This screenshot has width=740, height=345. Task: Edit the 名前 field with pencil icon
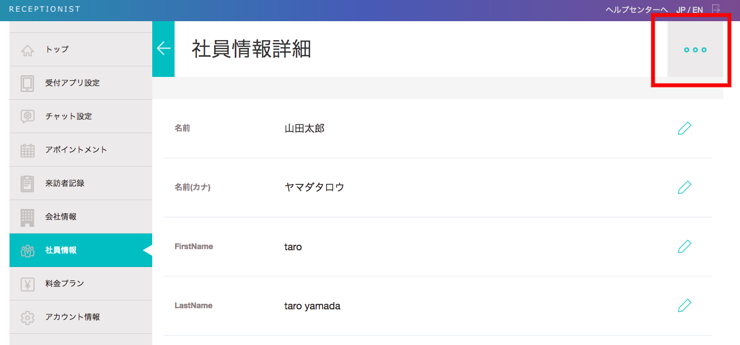(684, 128)
